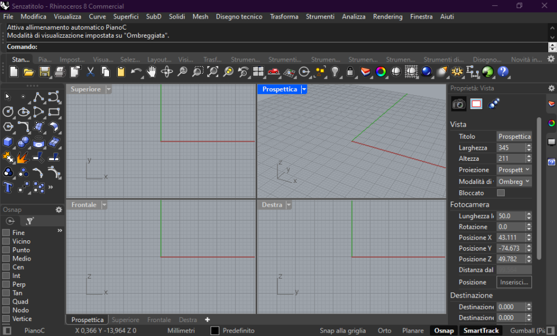Select the Circle tool in left toolbar

point(8,112)
